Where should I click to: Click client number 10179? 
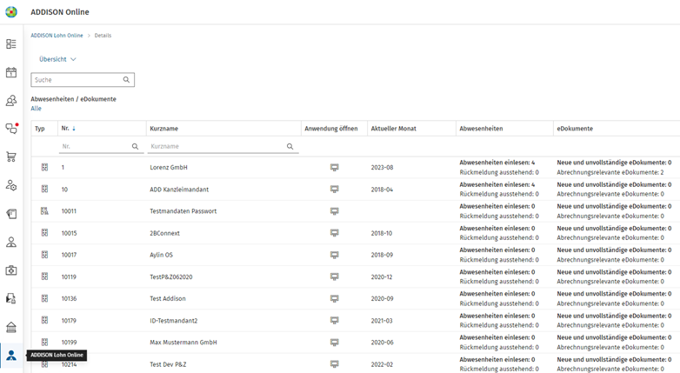[69, 321]
